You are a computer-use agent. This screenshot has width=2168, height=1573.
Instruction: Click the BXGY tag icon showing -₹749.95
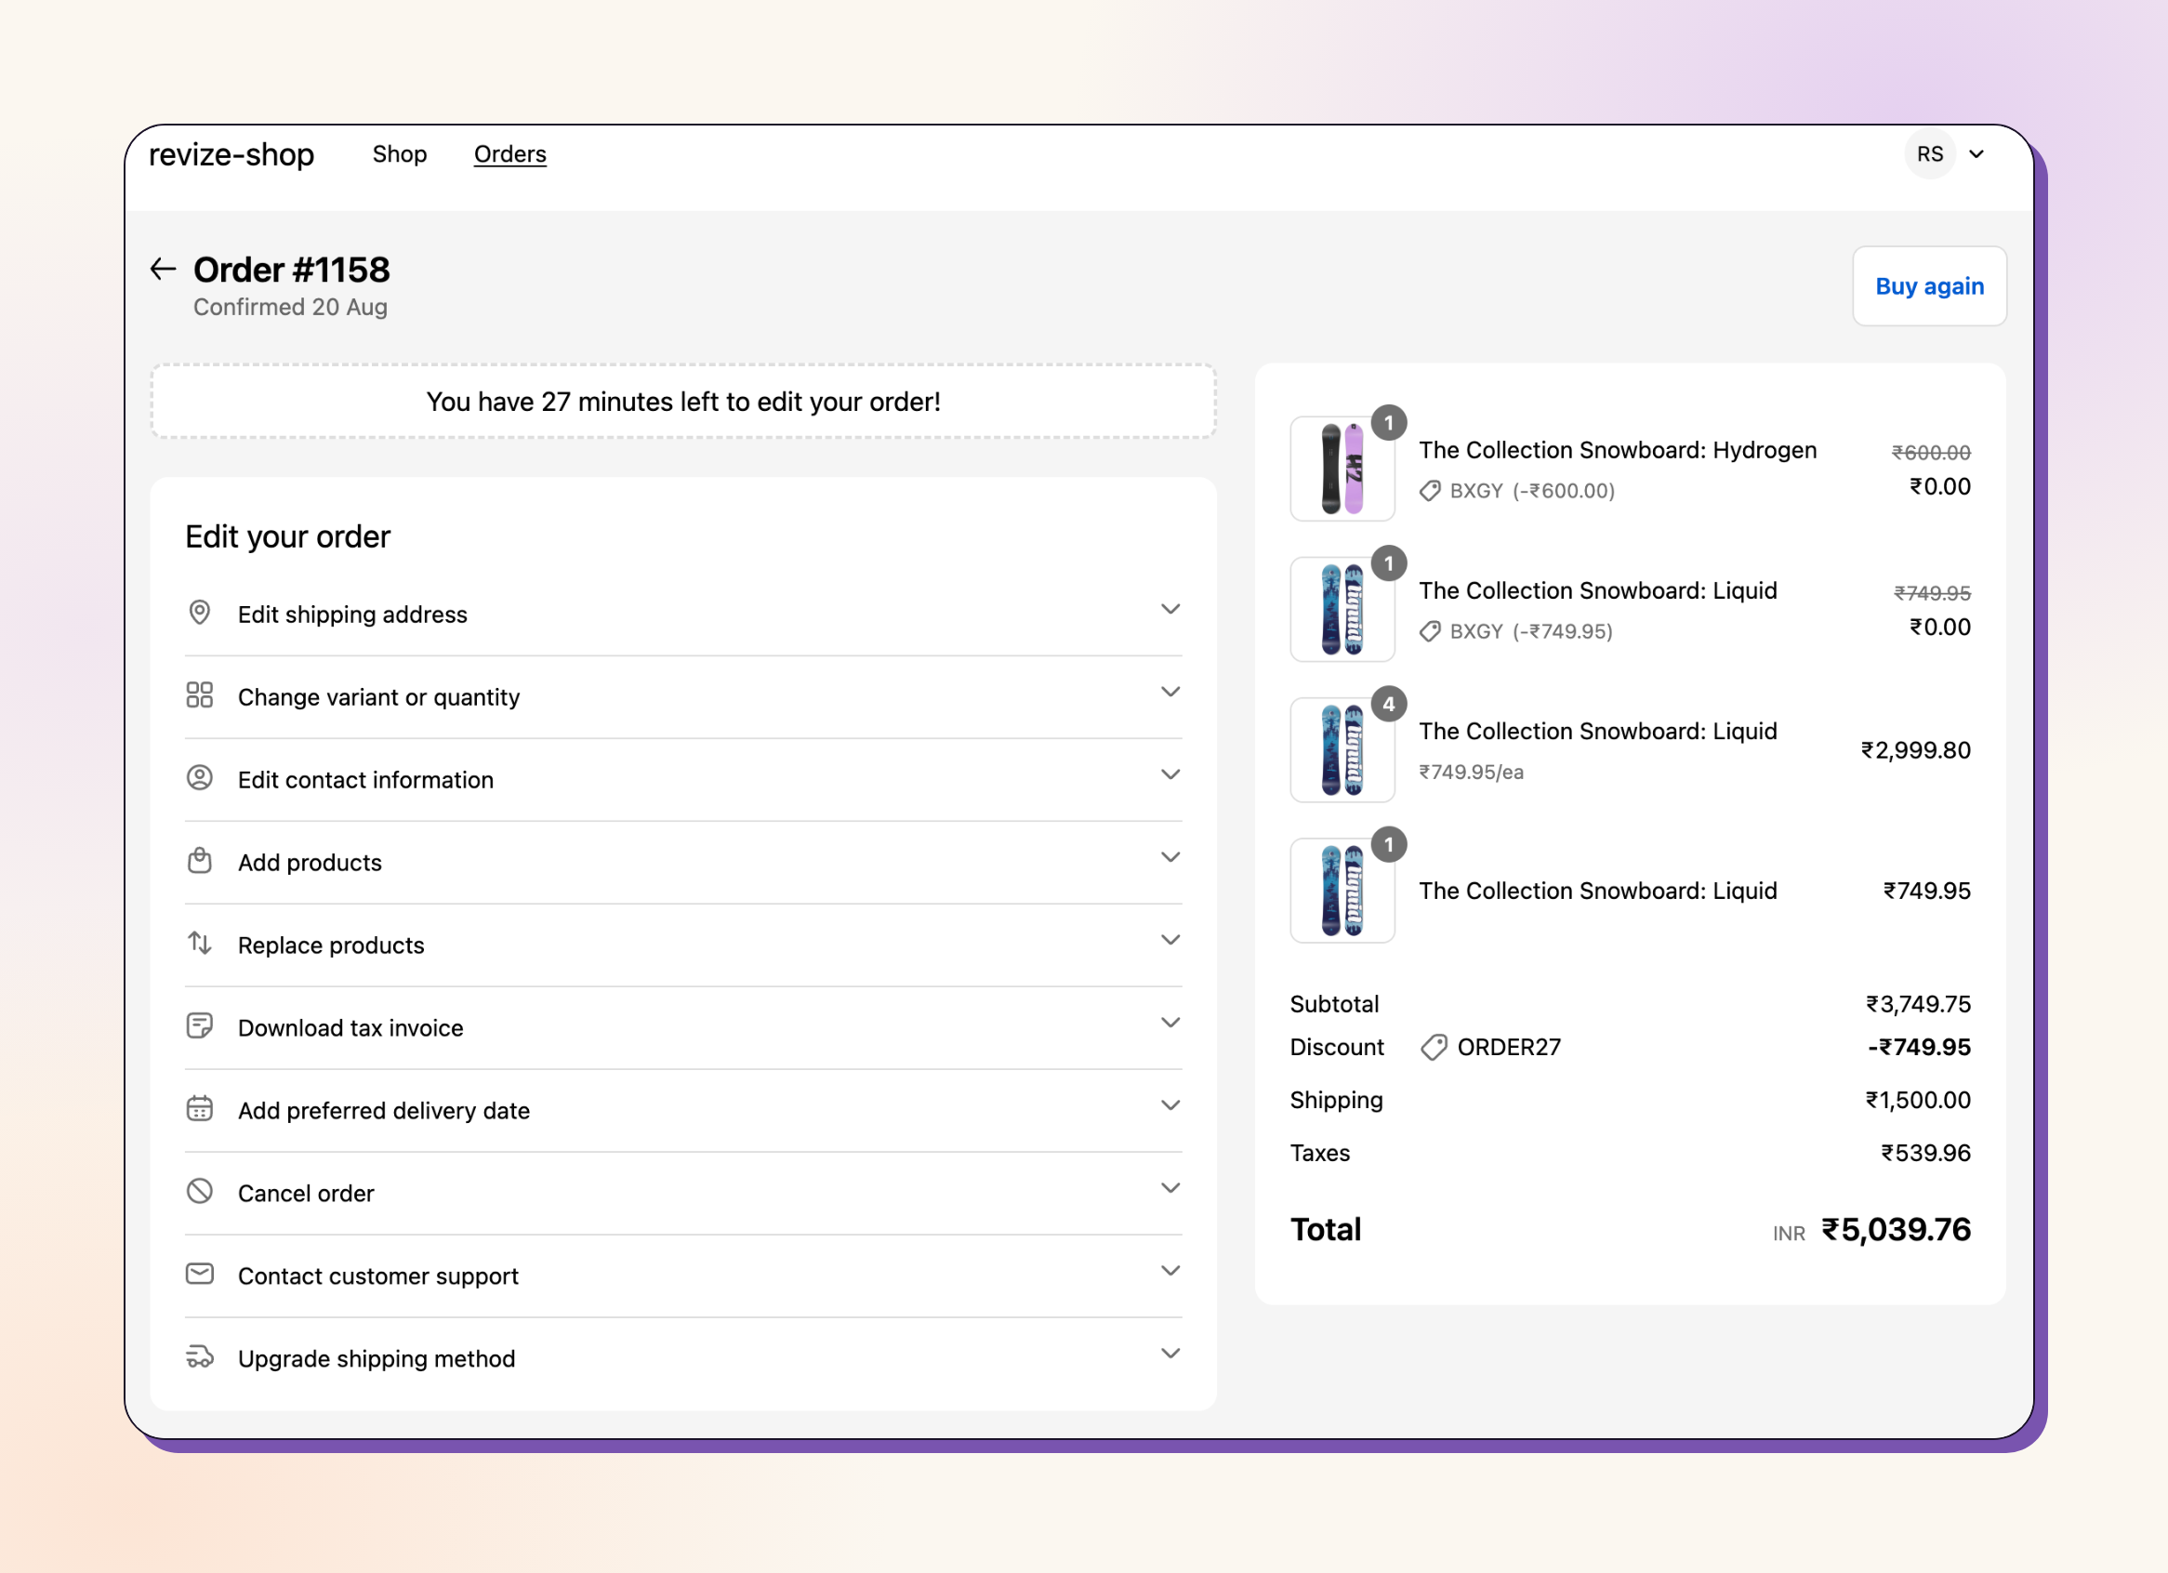pos(1430,631)
